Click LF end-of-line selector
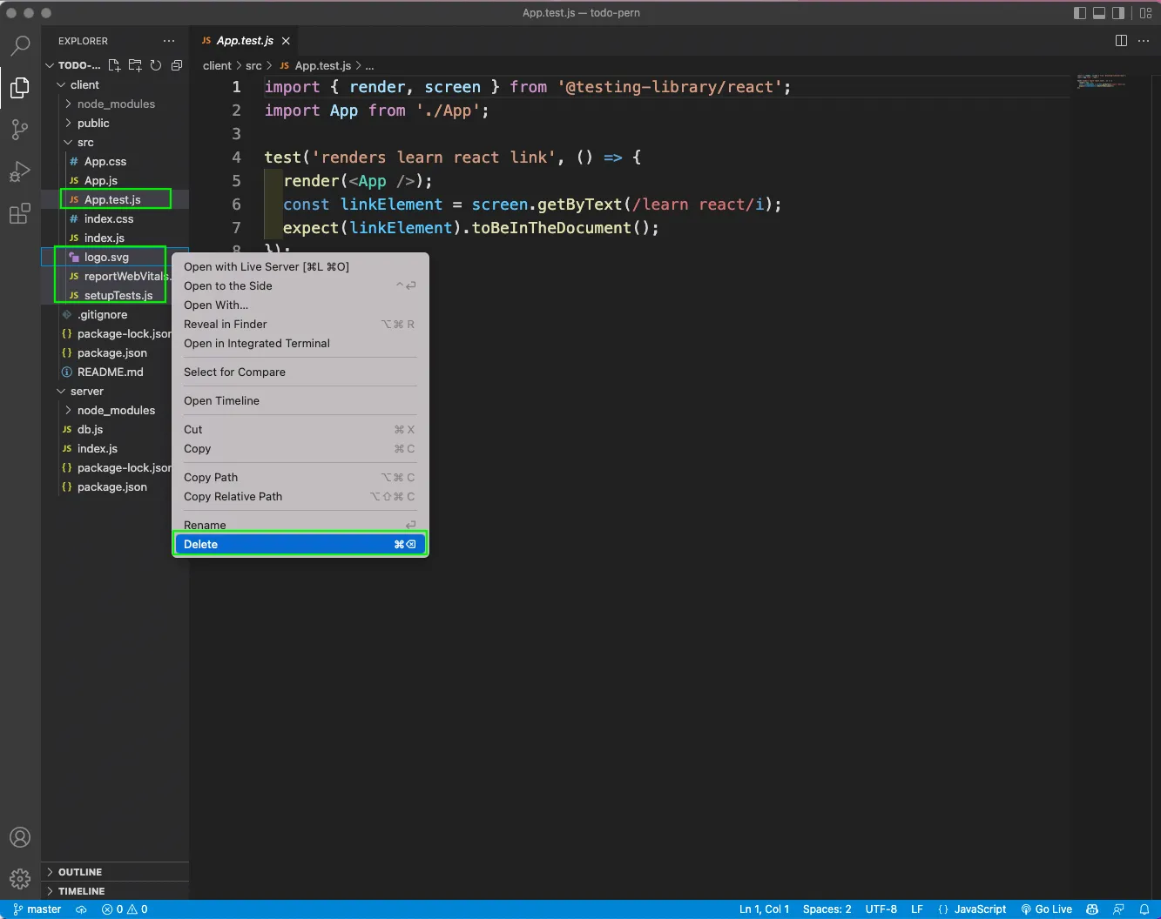Image resolution: width=1161 pixels, height=919 pixels. coord(917,909)
